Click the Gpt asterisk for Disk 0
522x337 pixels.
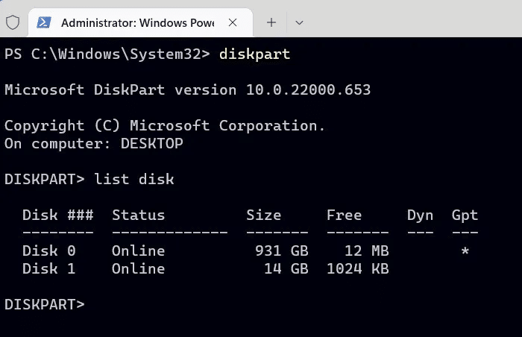point(465,251)
